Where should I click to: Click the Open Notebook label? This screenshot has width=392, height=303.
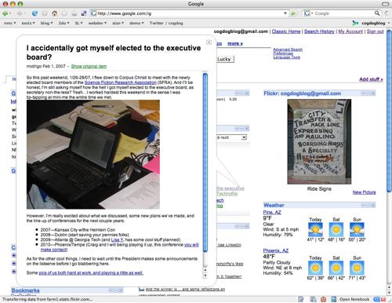[x=354, y=299]
